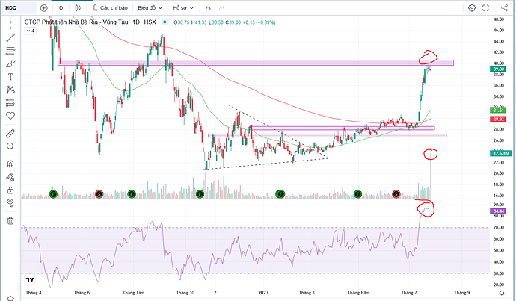Screen dimensions: 516x301
Task: Open the Biểu đồ dropdown
Action: pyautogui.click(x=150, y=8)
